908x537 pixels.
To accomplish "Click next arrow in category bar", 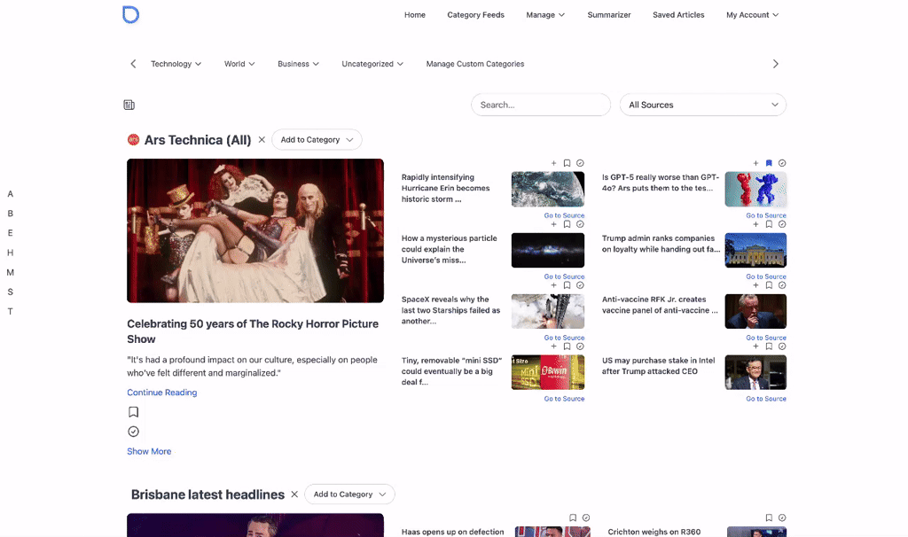I will [x=775, y=64].
